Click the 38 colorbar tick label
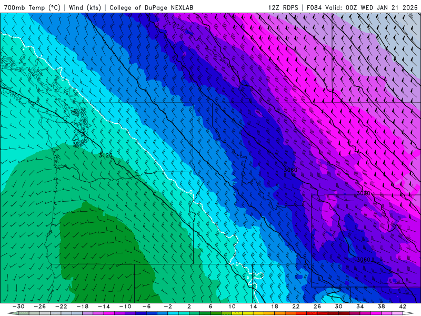The width and height of the screenshot is (421, 316). [x=381, y=307]
